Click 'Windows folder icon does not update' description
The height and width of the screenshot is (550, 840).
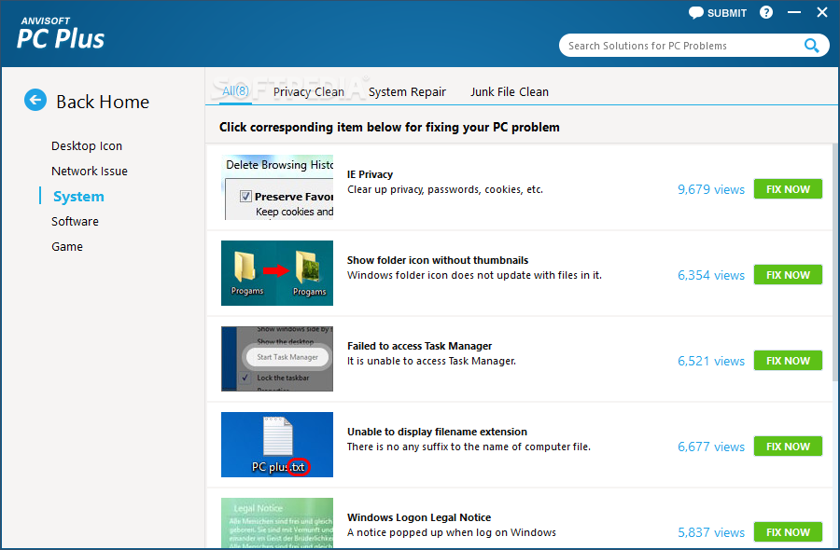tap(474, 275)
